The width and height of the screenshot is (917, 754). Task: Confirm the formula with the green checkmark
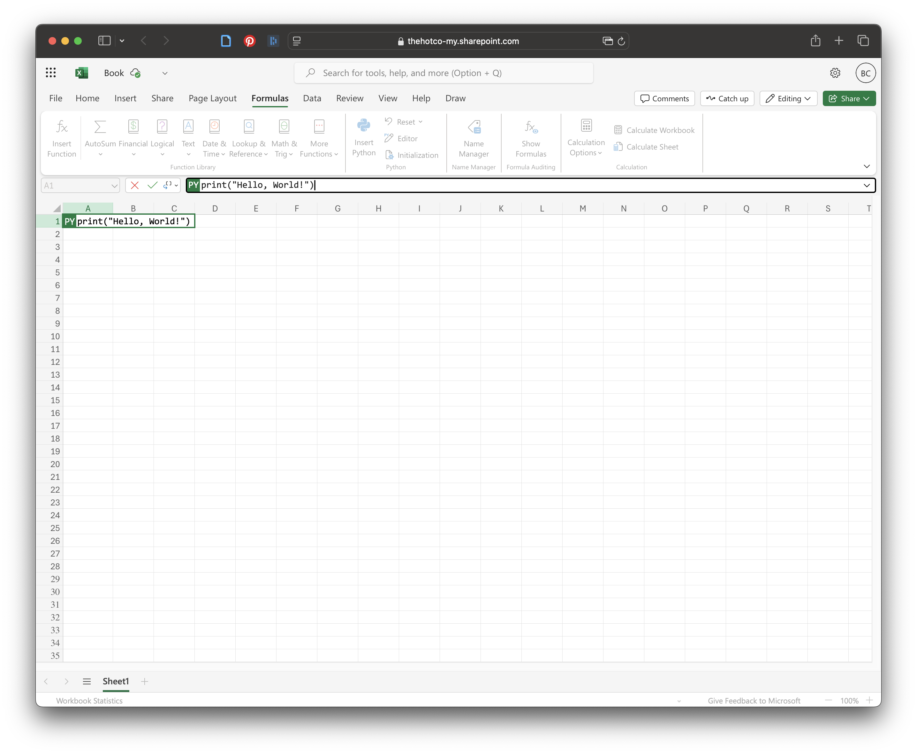click(x=152, y=185)
